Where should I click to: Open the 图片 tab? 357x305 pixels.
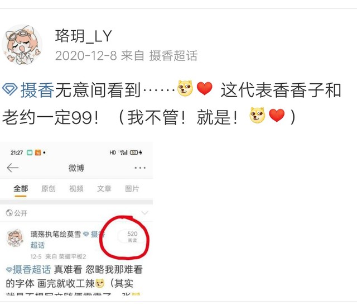(132, 189)
